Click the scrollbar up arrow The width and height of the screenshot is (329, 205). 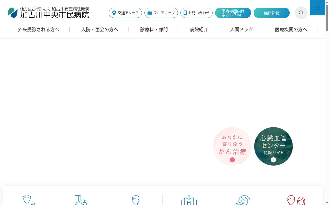click(327, 2)
